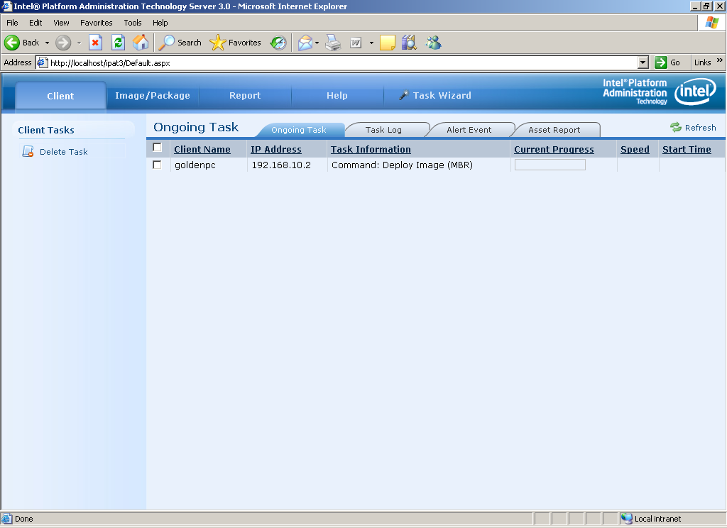Select the Ongoing Task sub-tab

tap(299, 130)
